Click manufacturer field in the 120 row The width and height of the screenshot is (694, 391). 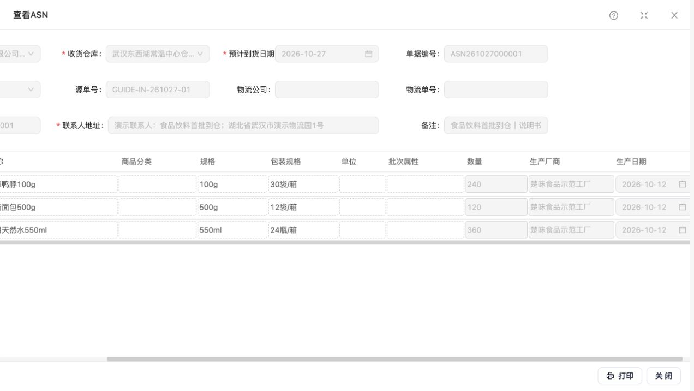(x=571, y=208)
